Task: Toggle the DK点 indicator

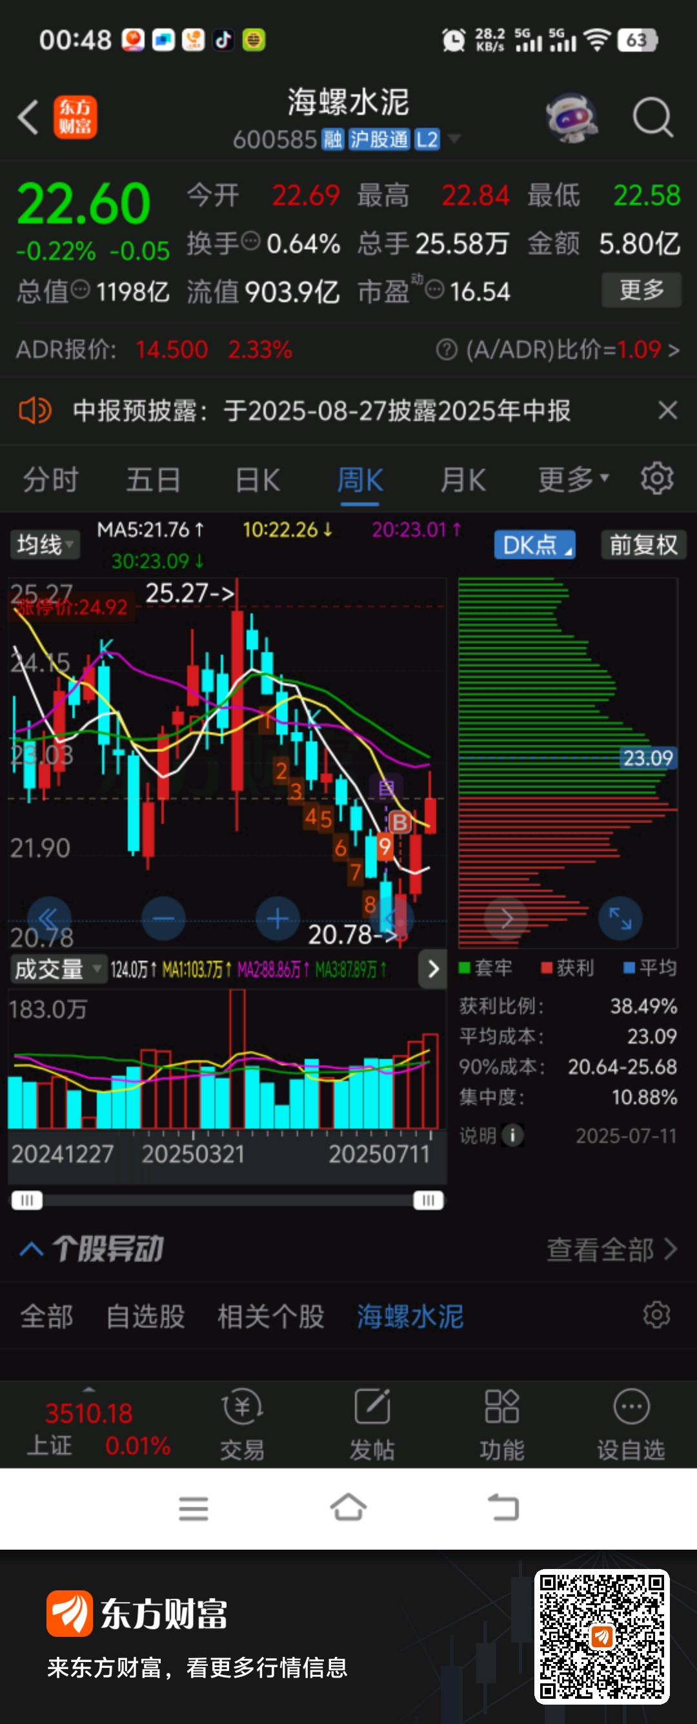Action: [x=534, y=545]
